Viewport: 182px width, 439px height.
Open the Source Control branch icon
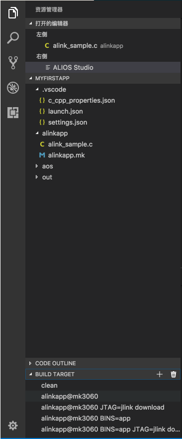(13, 63)
